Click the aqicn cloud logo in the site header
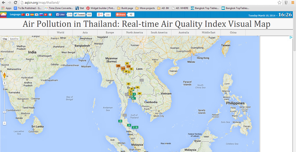This screenshot has height=152, width=296. tap(3, 15)
